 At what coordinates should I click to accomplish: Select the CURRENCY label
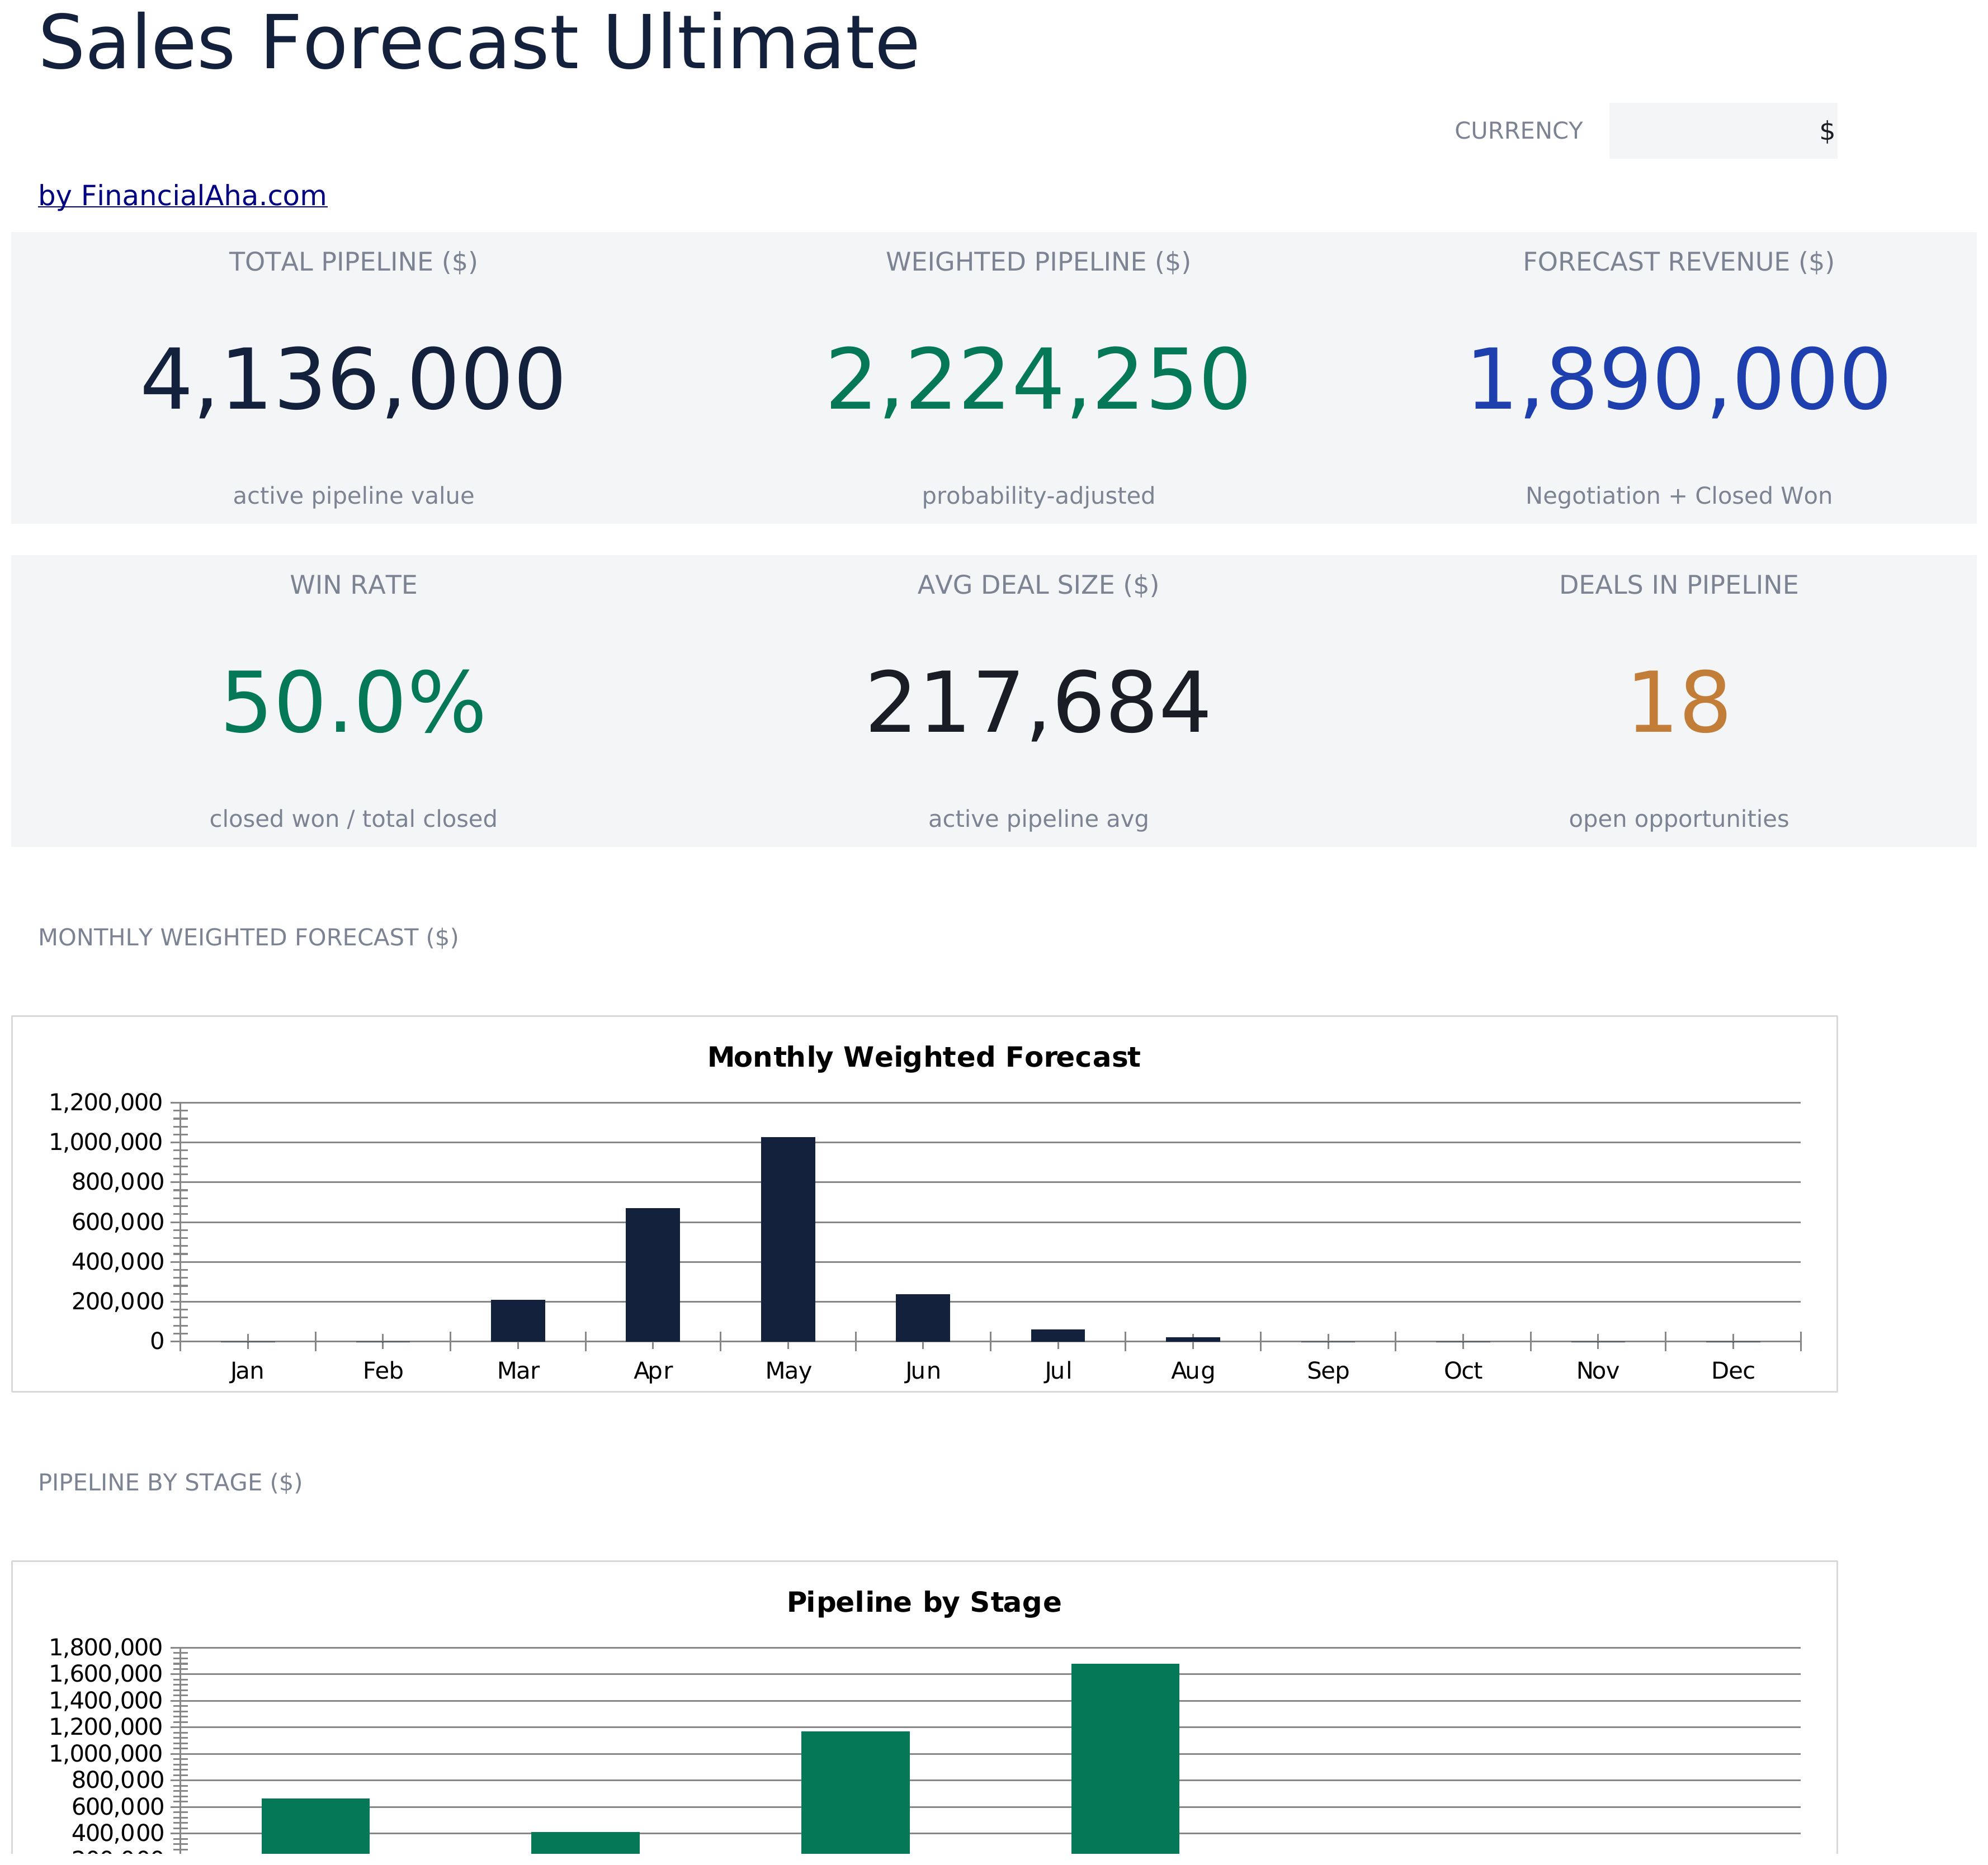pyautogui.click(x=1518, y=131)
